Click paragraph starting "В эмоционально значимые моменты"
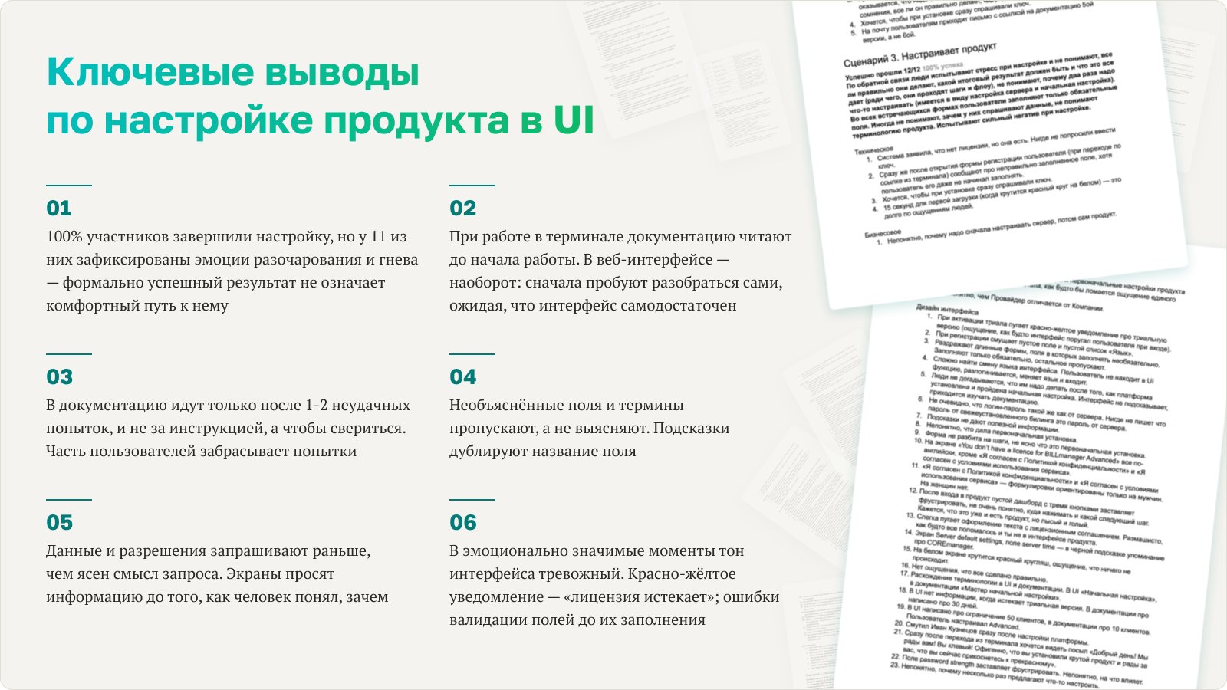The image size is (1227, 690). [614, 585]
